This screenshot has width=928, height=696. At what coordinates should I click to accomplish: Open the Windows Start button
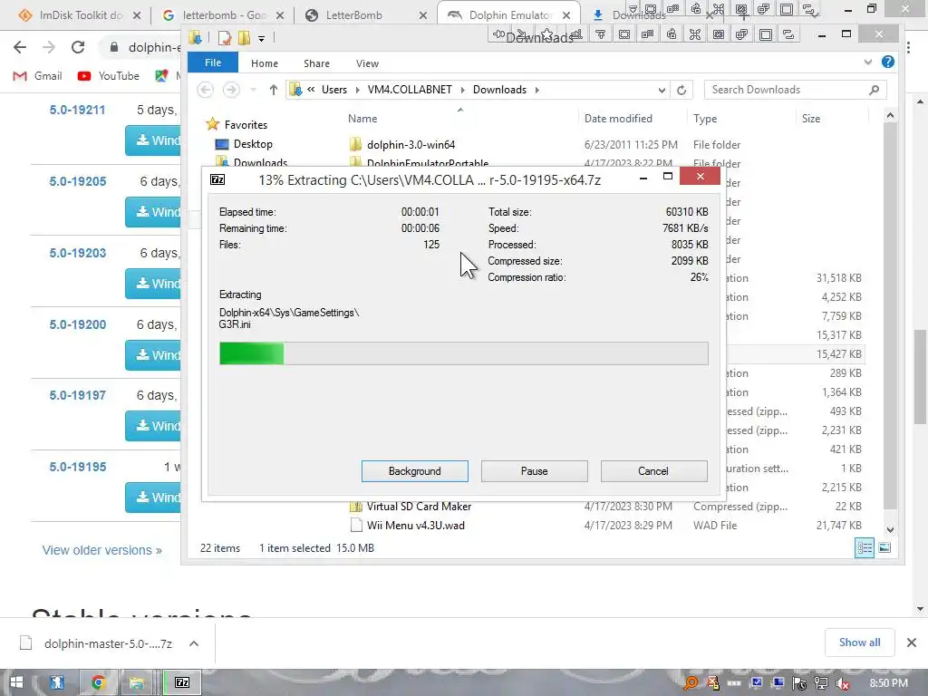pyautogui.click(x=16, y=682)
